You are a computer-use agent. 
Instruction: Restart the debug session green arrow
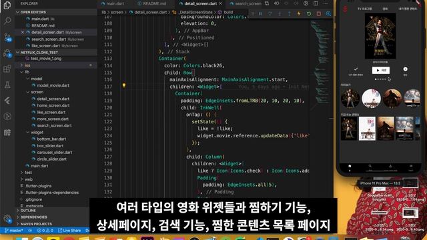[x=309, y=13]
